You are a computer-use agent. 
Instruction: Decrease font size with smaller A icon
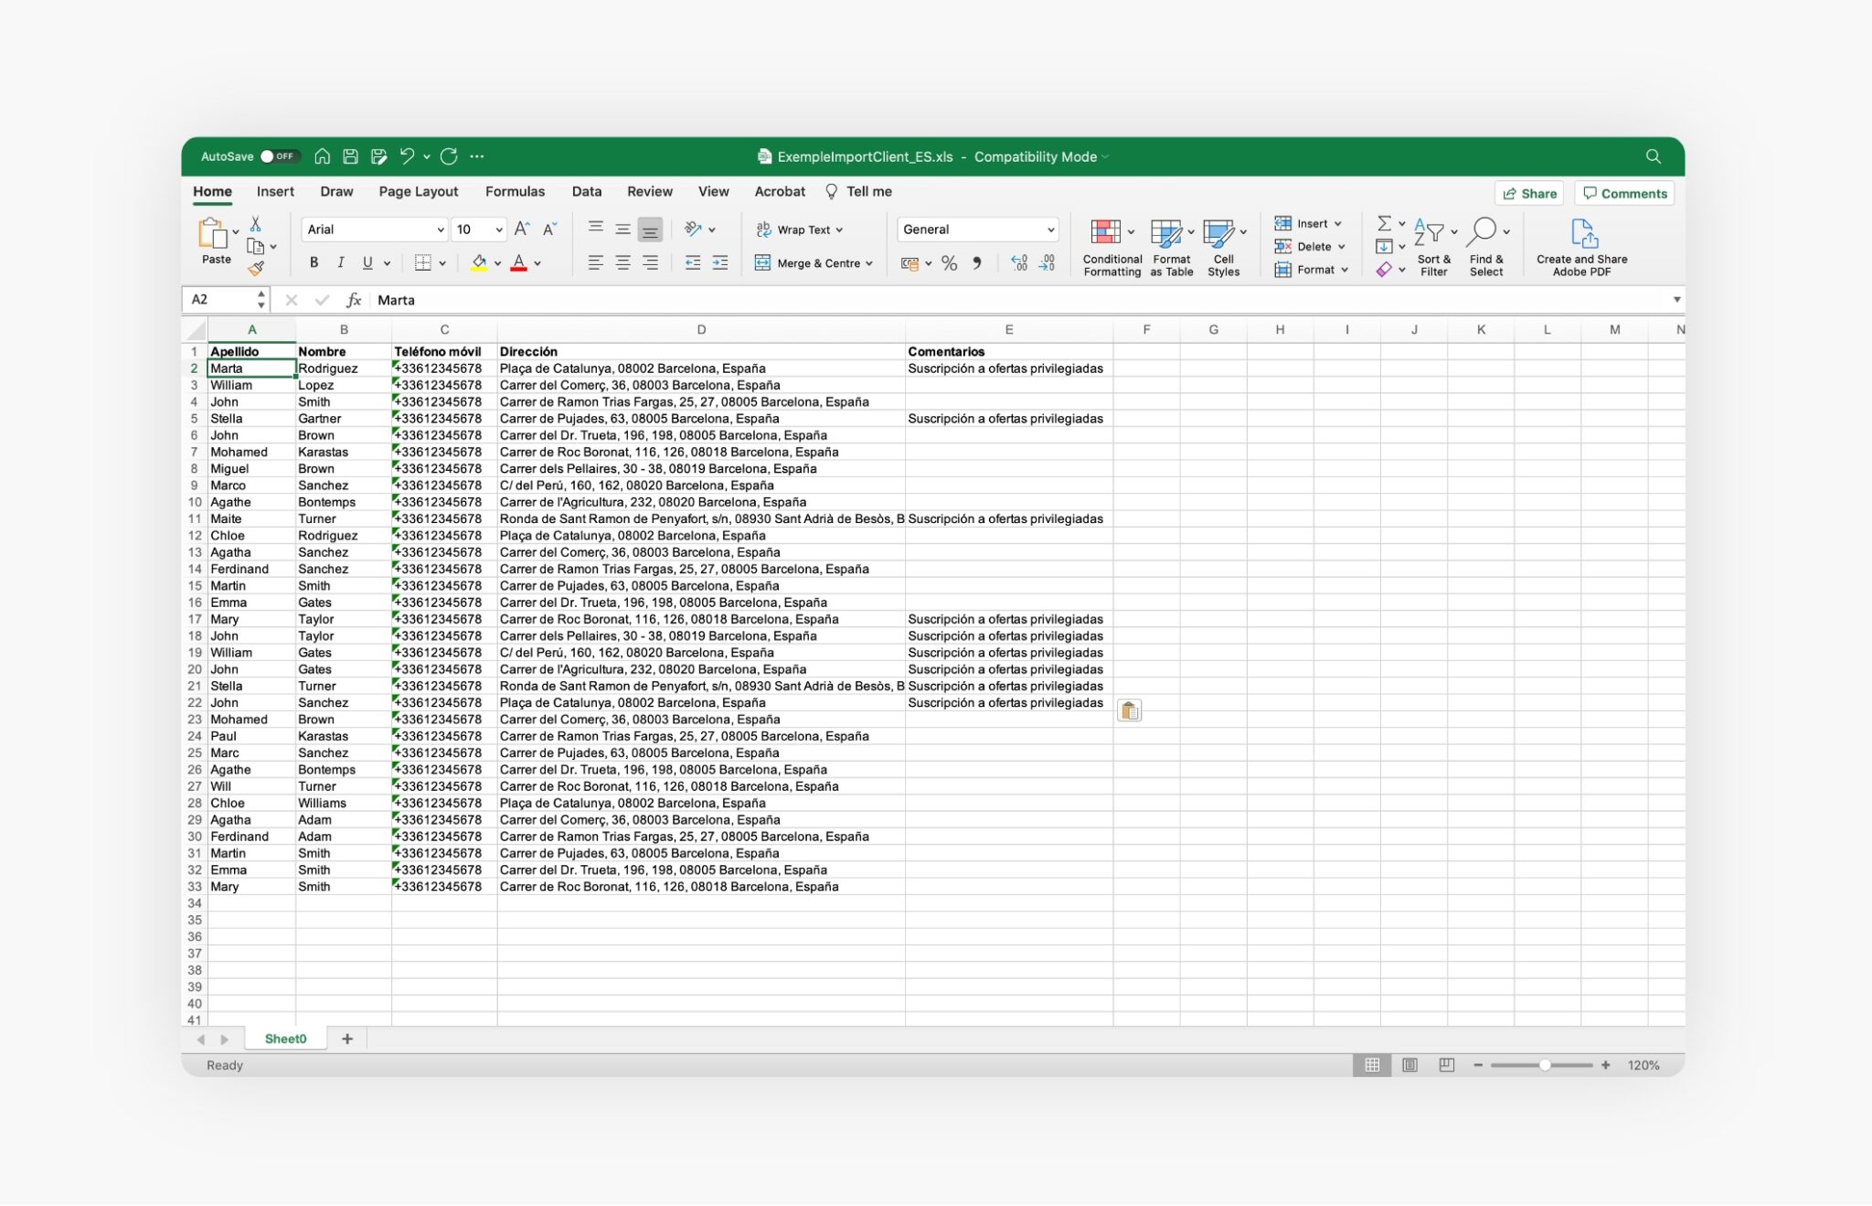click(549, 229)
